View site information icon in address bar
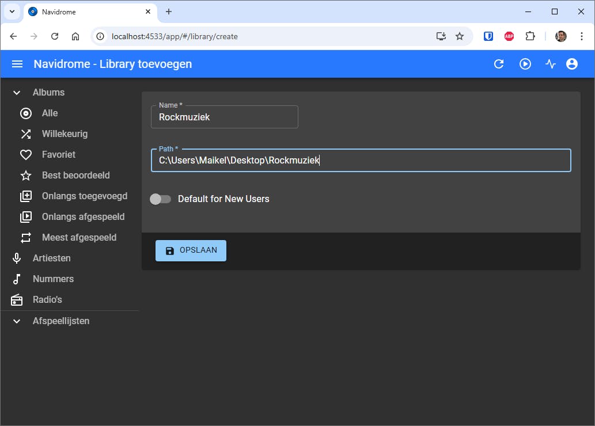Screen dimensions: 595x426 coord(100,36)
